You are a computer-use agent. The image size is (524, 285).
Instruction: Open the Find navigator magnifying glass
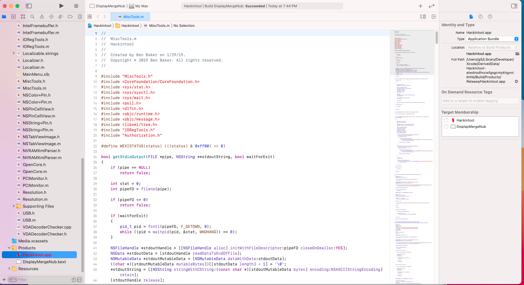click(32, 16)
